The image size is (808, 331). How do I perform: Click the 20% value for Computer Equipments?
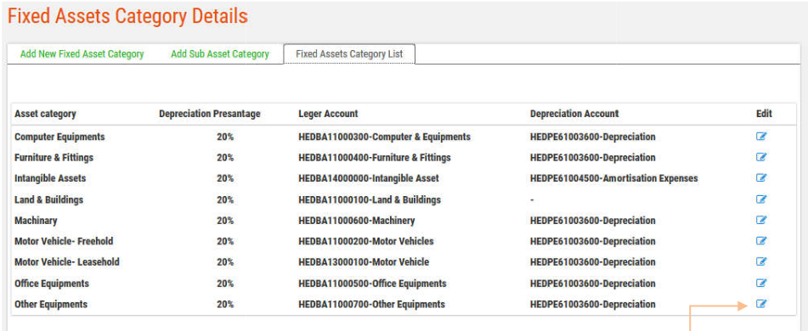[225, 137]
